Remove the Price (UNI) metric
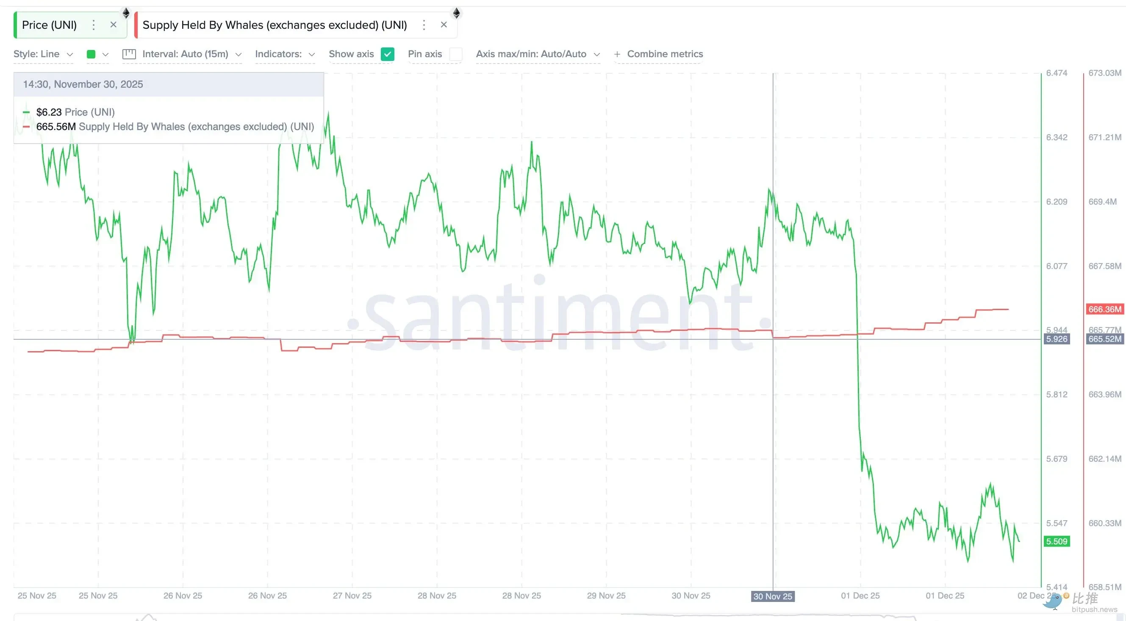The width and height of the screenshot is (1126, 621). (113, 25)
